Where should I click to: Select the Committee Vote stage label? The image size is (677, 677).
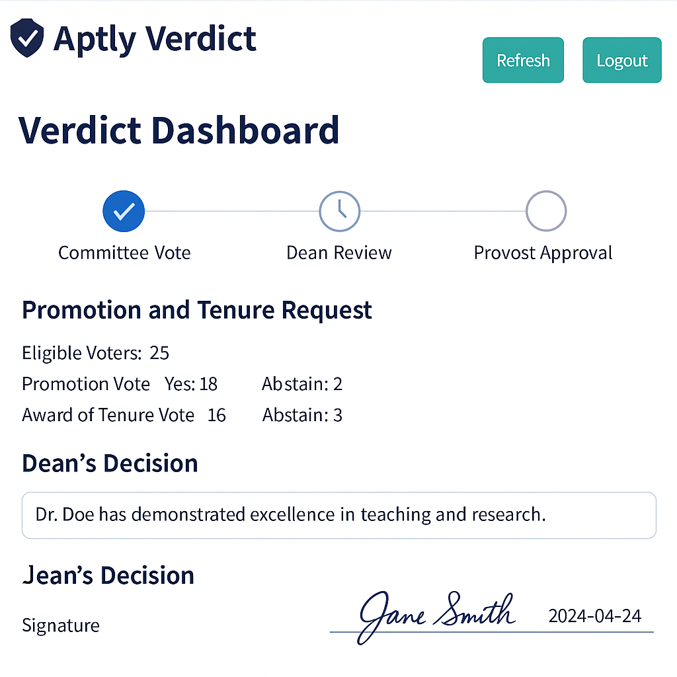tap(124, 253)
